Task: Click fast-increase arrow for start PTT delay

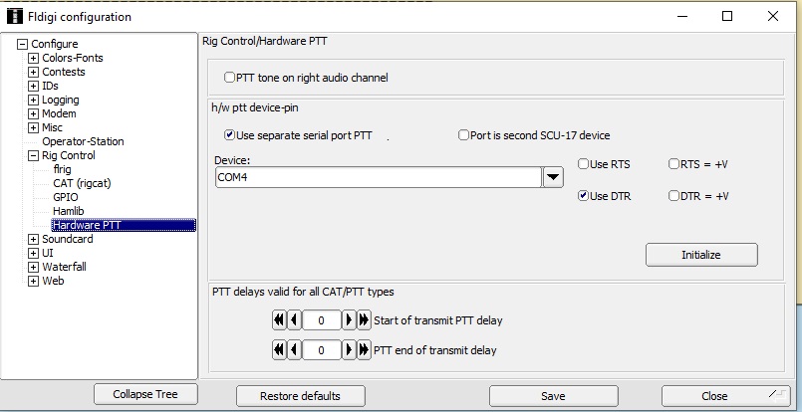Action: click(x=364, y=320)
